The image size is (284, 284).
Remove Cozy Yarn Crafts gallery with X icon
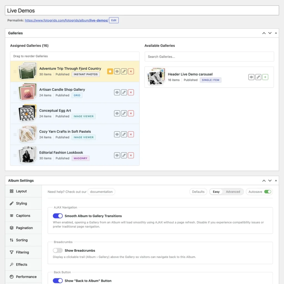click(x=131, y=135)
